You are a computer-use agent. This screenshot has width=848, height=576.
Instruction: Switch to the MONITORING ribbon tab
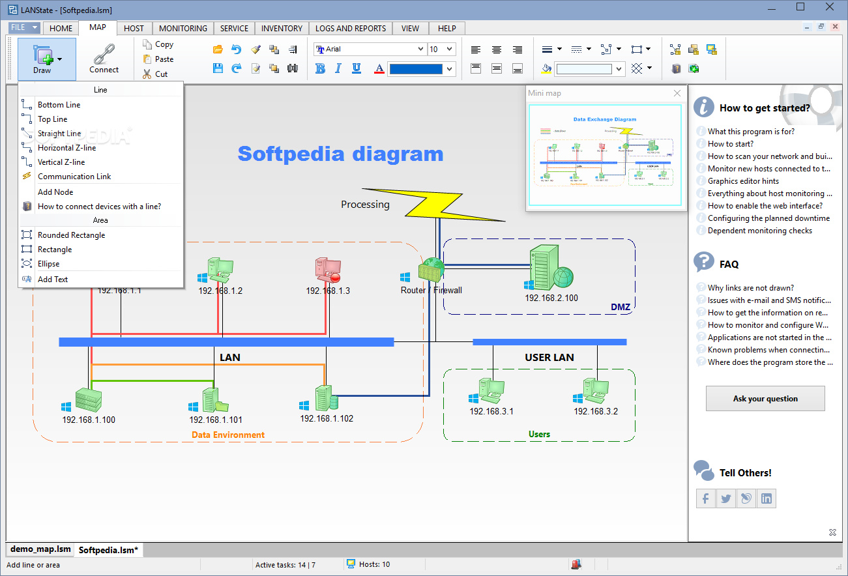(183, 28)
